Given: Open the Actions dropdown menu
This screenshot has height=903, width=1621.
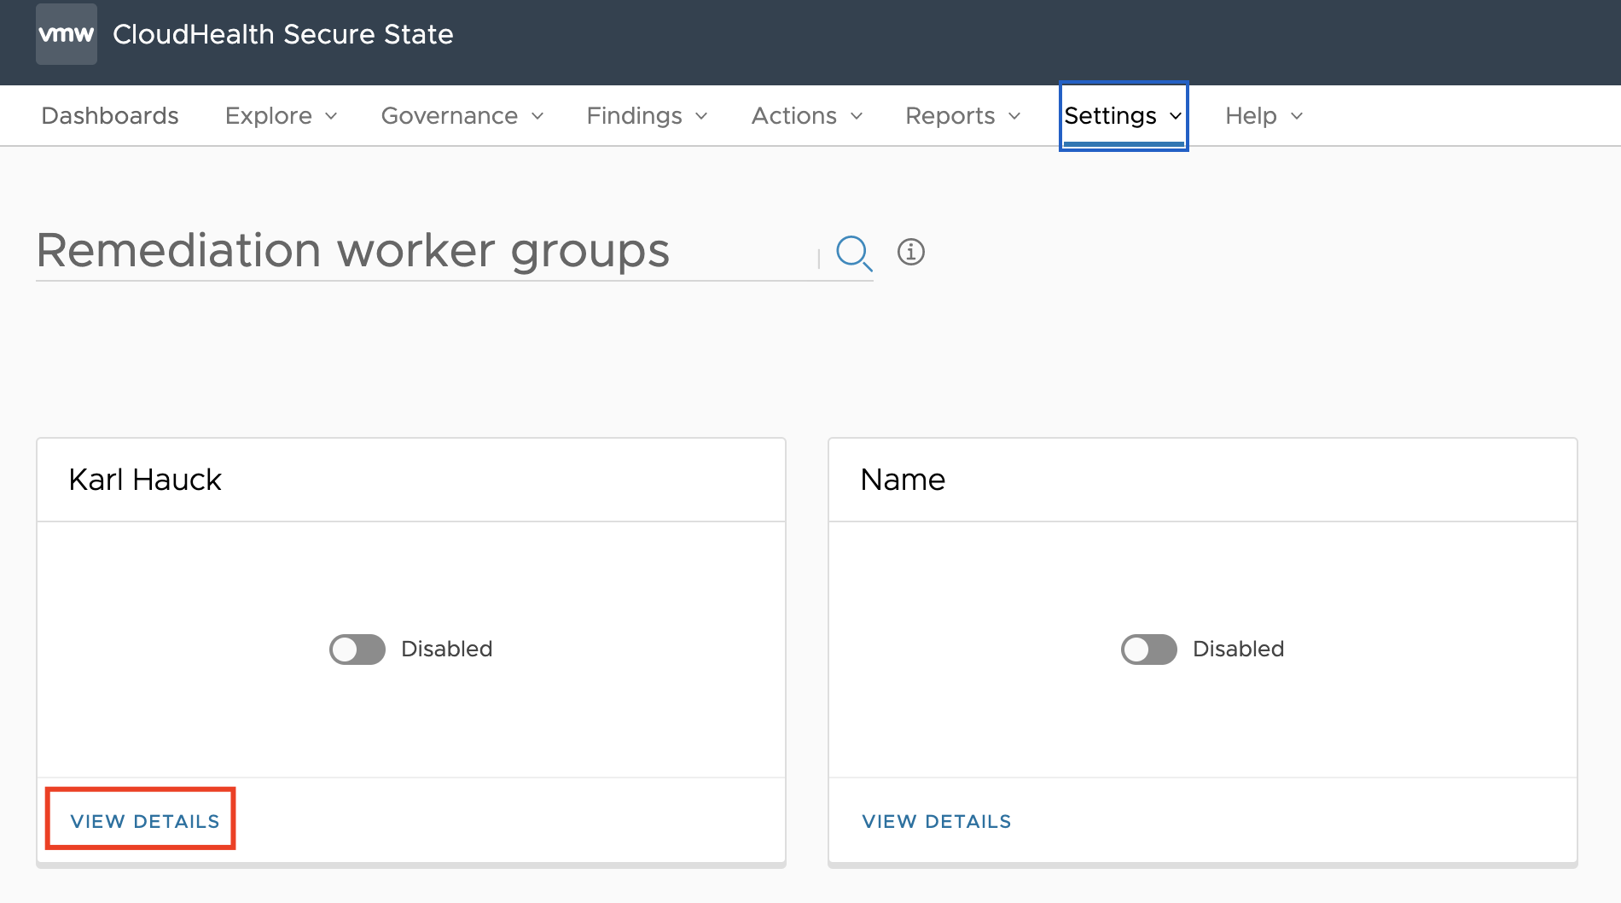Looking at the screenshot, I should [x=806, y=116].
